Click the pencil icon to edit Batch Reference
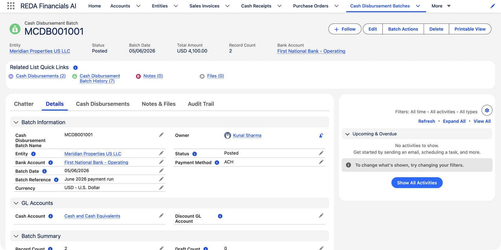 [x=161, y=179]
